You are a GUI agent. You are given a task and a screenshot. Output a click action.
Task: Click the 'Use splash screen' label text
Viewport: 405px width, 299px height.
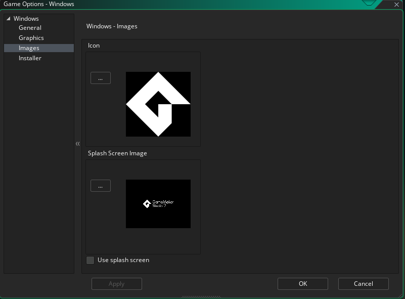point(123,260)
